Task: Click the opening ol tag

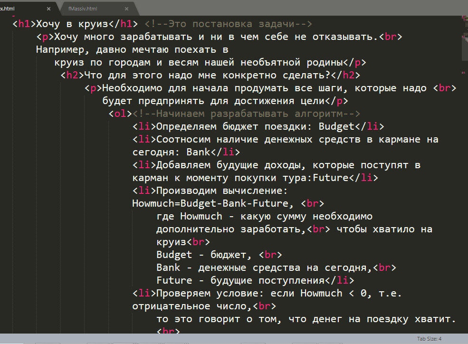Action: 120,114
